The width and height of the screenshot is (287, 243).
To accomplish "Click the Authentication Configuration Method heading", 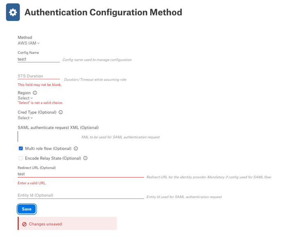I will (x=103, y=12).
